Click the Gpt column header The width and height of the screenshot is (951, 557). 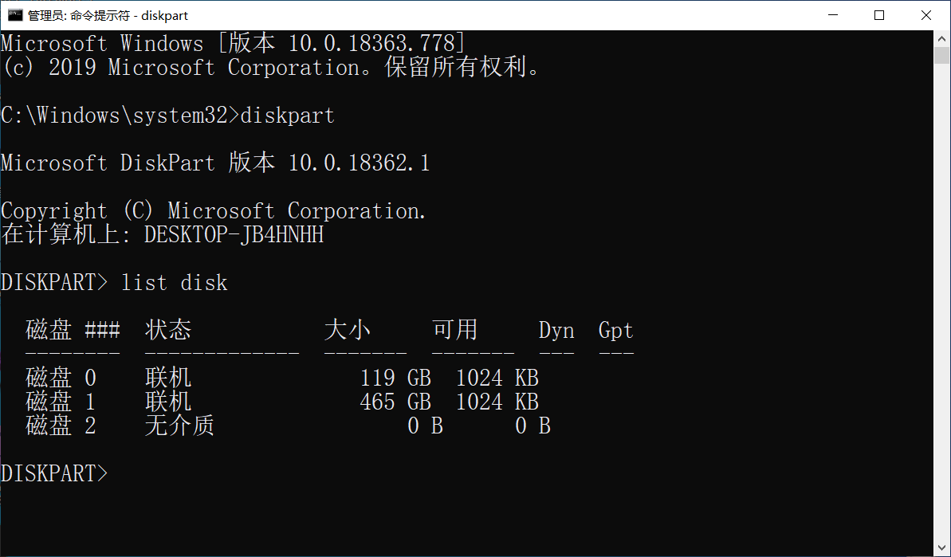pos(615,331)
